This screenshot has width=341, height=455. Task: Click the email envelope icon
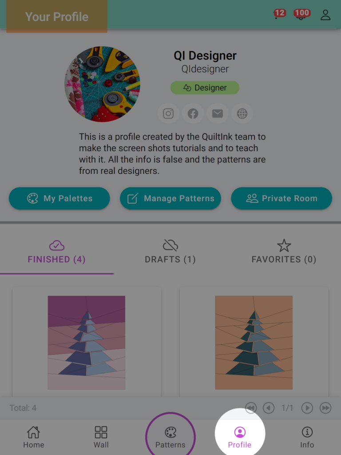pos(218,113)
